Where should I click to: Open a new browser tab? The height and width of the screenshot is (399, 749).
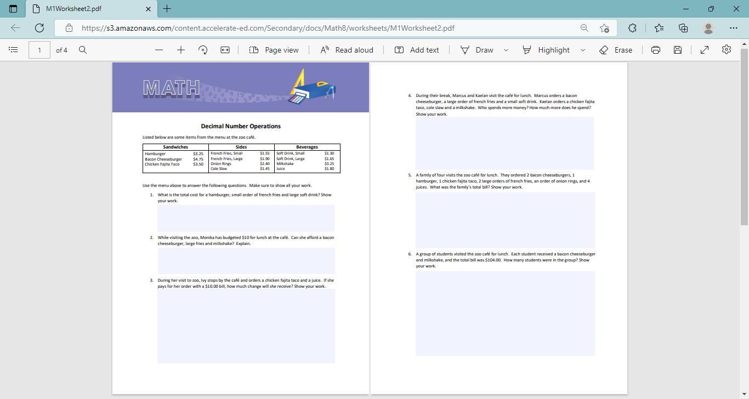pyautogui.click(x=167, y=9)
